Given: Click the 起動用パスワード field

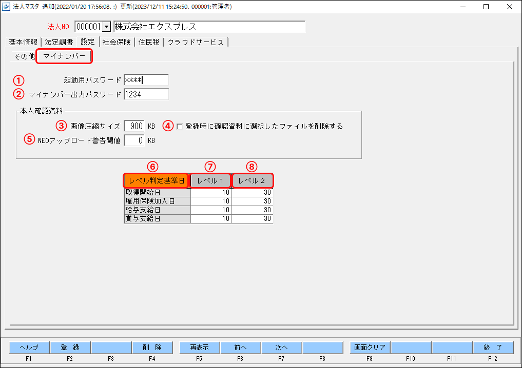Looking at the screenshot, I should (146, 80).
